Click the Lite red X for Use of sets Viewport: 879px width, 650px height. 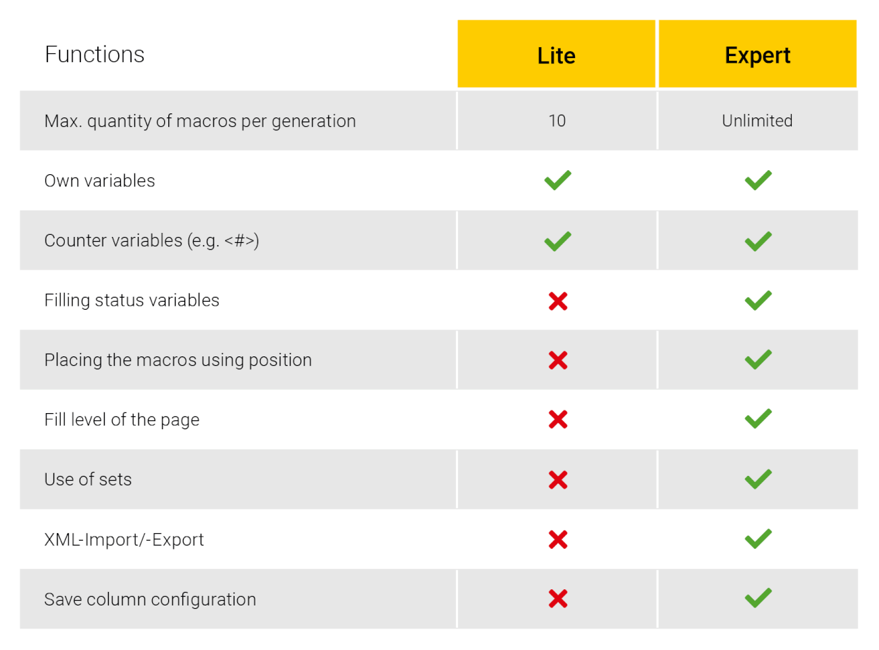[558, 480]
